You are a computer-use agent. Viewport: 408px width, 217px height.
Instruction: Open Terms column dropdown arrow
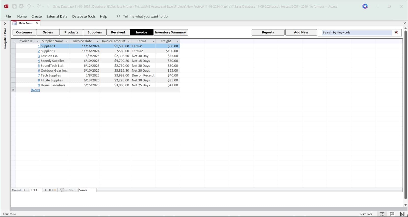click(x=153, y=41)
